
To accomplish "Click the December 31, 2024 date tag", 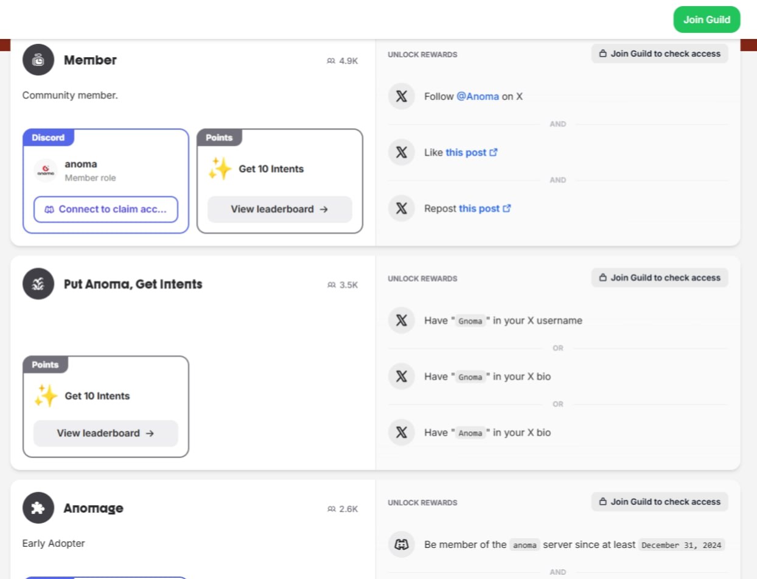I will (682, 545).
